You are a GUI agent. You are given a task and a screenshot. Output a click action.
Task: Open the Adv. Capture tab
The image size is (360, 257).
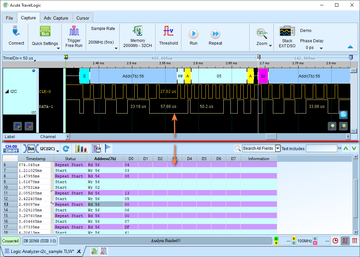(x=56, y=18)
